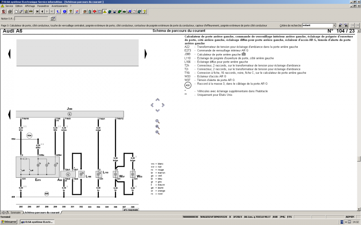Click the red-blue swap arrows icon
361x225 pixels.
pyautogui.click(x=77, y=12)
